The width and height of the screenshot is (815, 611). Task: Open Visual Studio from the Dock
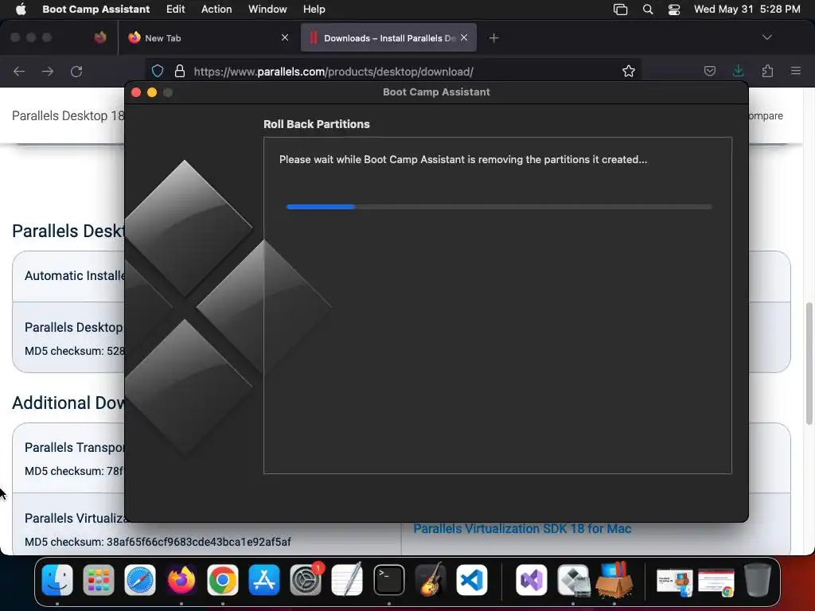pos(531,579)
